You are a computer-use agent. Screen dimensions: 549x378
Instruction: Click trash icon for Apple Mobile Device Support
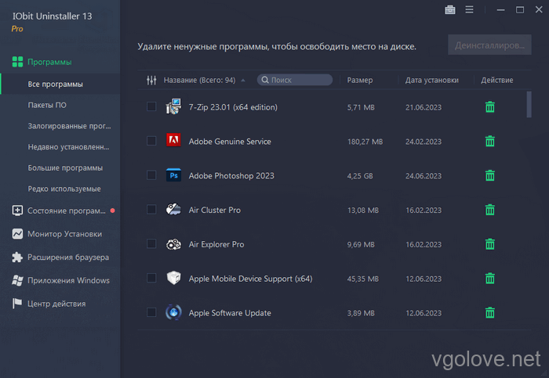(x=490, y=279)
